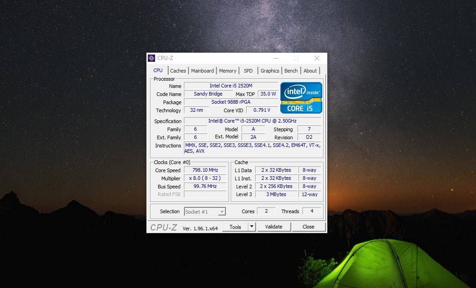This screenshot has height=288, width=476.
Task: Click the Package value Socket 988B rPGA
Action: (231, 102)
